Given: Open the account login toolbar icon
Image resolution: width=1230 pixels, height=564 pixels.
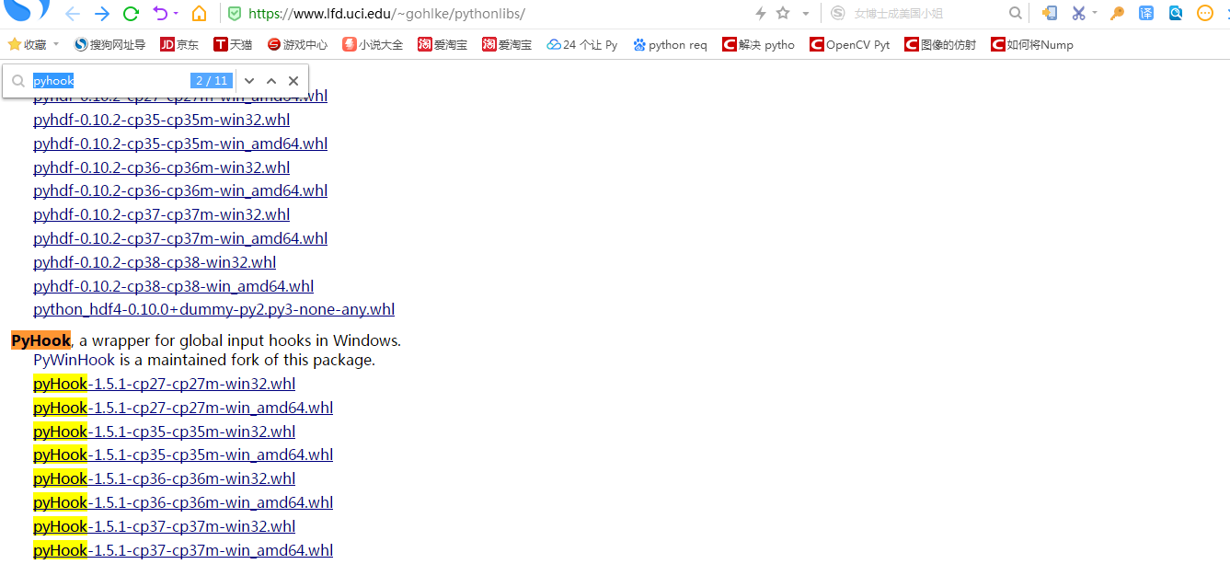Looking at the screenshot, I should tap(1050, 14).
